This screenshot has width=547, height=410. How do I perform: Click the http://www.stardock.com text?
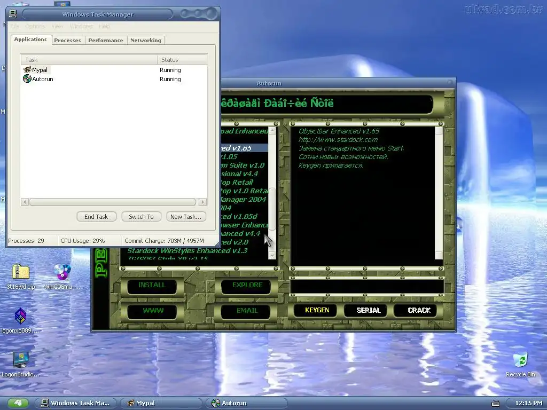(x=338, y=140)
